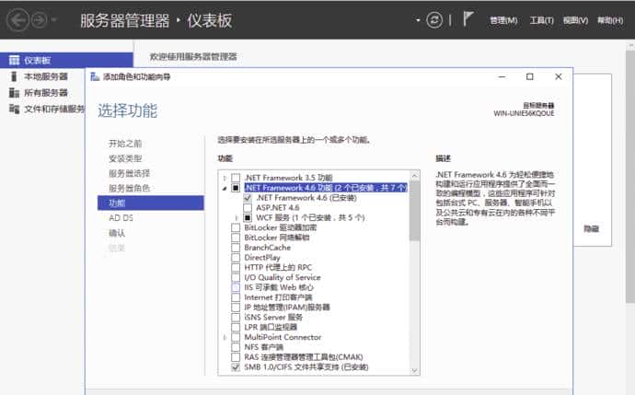Check RAS 连接管理器管理工具包(CMAK)
The height and width of the screenshot is (395, 635).
(x=236, y=357)
